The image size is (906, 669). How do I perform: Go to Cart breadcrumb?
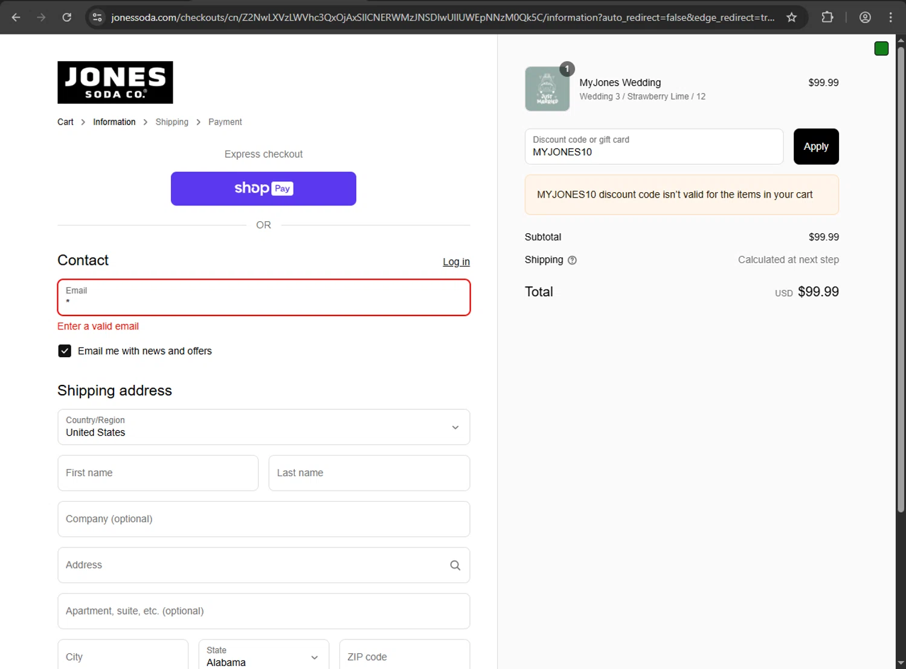click(65, 122)
